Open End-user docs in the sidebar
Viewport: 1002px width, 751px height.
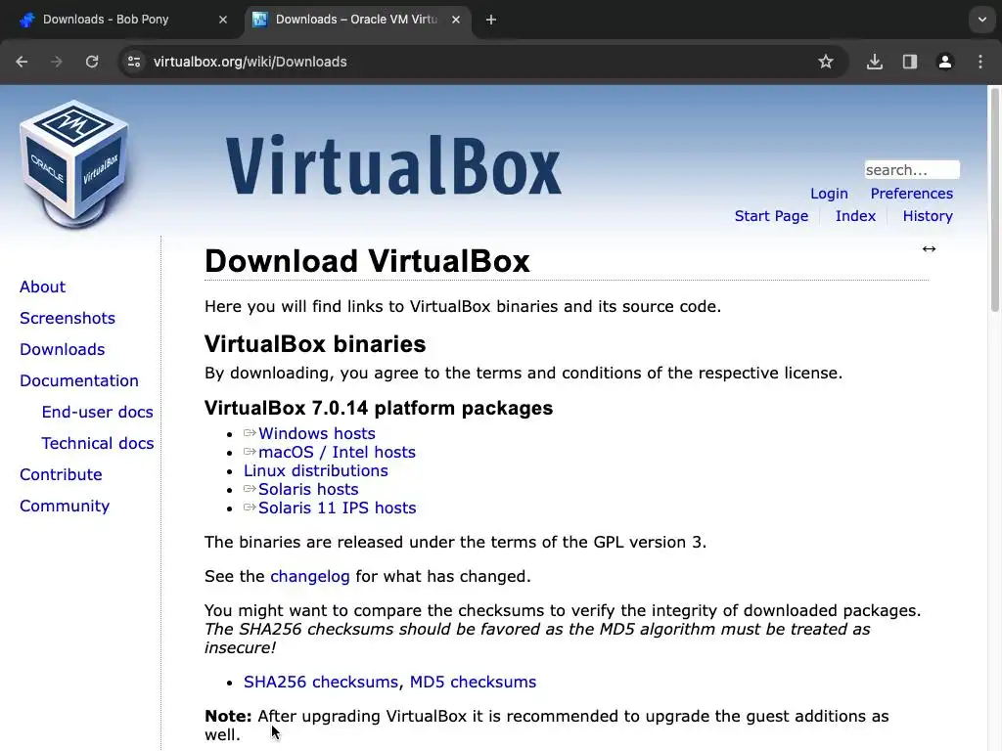pos(97,412)
